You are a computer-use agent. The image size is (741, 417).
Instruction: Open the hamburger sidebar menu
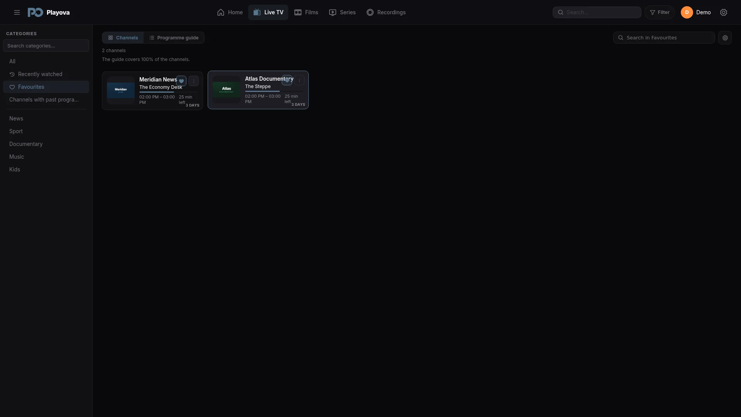tap(17, 12)
